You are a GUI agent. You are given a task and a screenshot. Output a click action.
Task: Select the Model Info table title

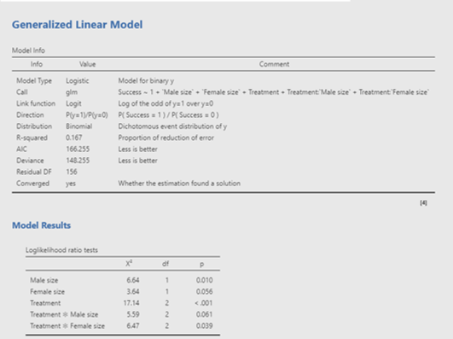[28, 50]
